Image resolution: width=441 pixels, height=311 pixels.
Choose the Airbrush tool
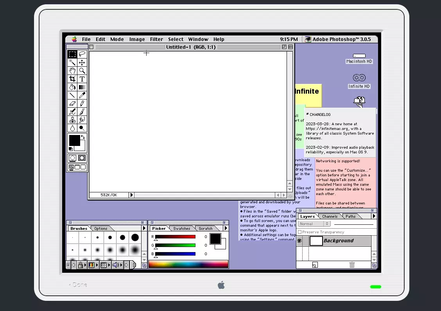[72, 112]
